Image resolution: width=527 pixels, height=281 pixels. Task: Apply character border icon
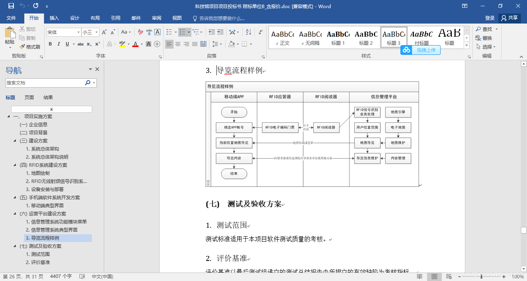tap(157, 32)
